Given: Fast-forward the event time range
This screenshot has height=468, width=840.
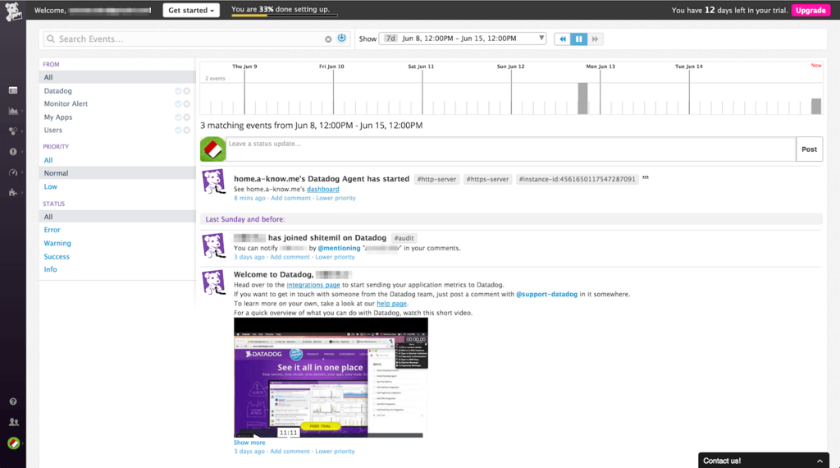Looking at the screenshot, I should (x=596, y=39).
